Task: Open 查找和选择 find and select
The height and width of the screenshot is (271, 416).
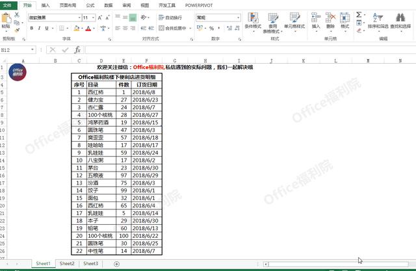Action: 400,22
